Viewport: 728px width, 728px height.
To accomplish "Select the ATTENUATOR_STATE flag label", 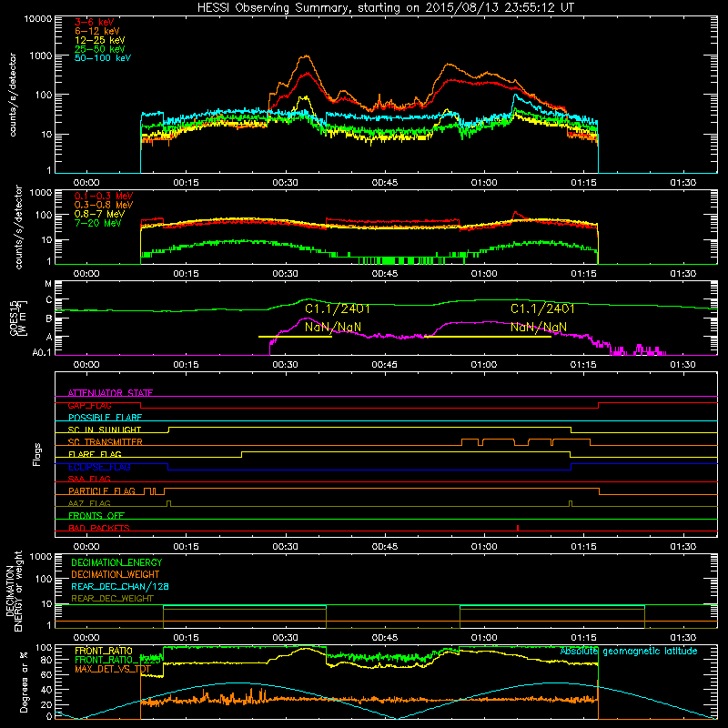I will [x=110, y=393].
